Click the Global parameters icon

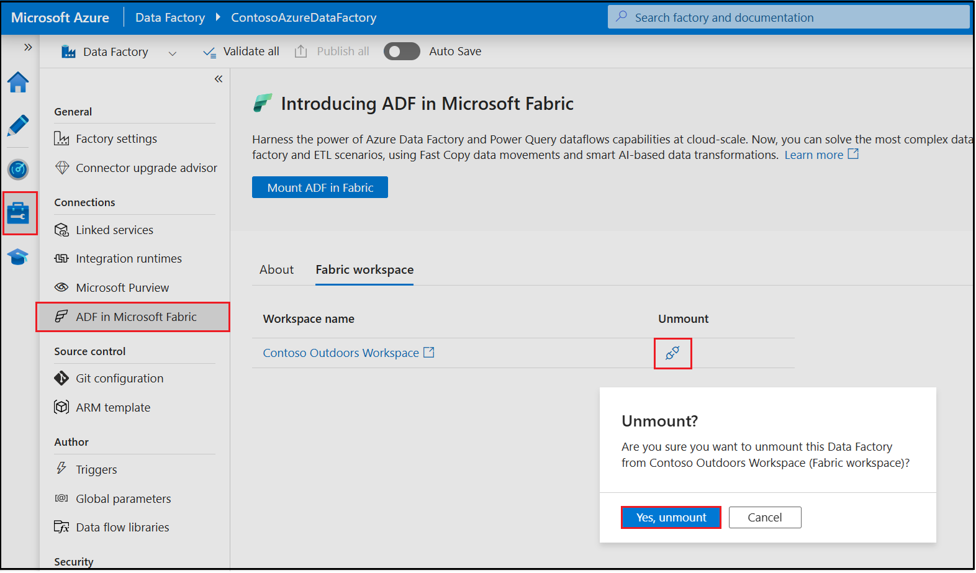pos(61,498)
